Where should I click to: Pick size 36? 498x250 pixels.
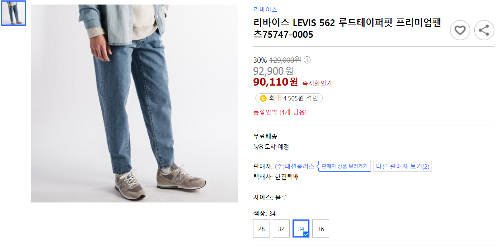[320, 228]
